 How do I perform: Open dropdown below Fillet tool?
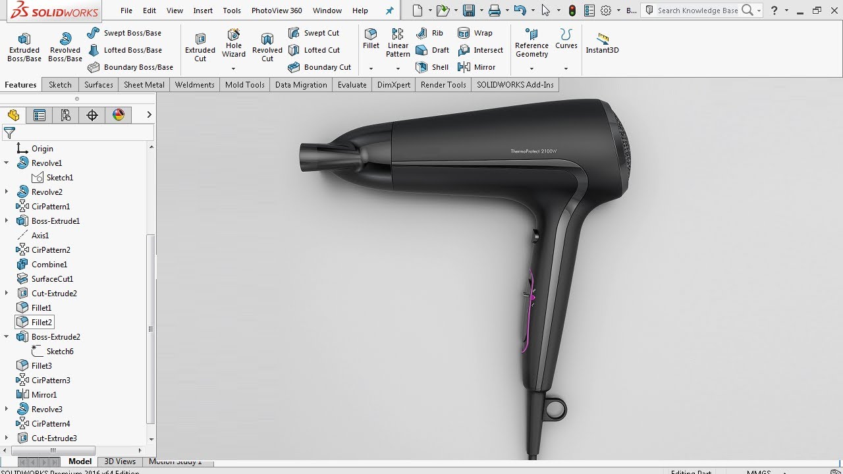371,68
